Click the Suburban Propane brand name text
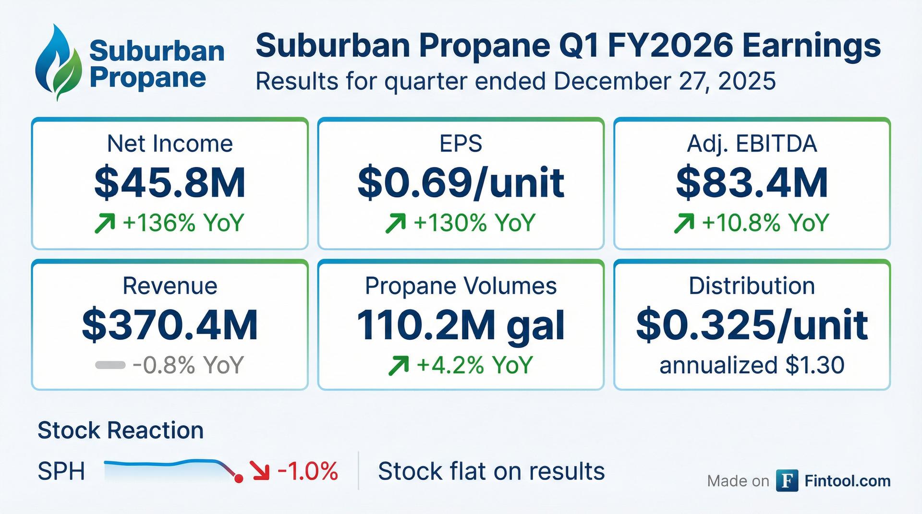This screenshot has height=514, width=922. 157,65
